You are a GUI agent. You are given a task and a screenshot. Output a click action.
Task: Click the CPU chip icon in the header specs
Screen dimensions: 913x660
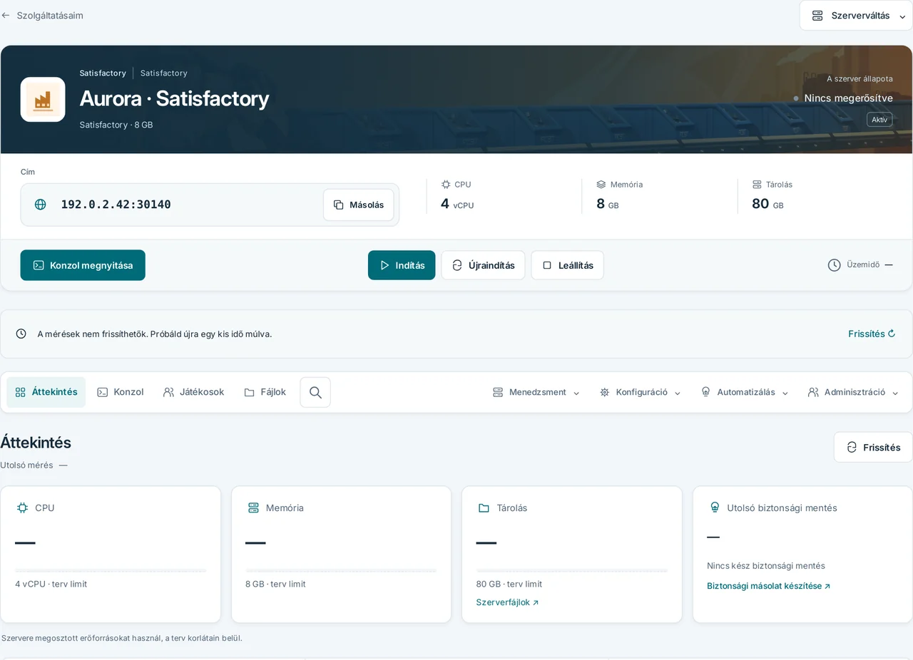[446, 185]
